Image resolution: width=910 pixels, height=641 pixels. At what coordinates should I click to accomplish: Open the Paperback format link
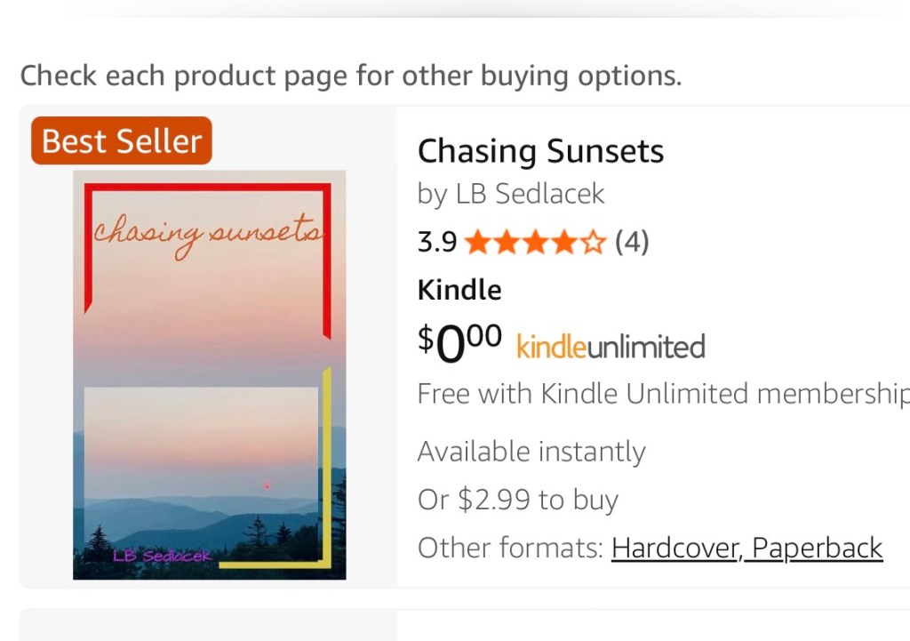[818, 548]
